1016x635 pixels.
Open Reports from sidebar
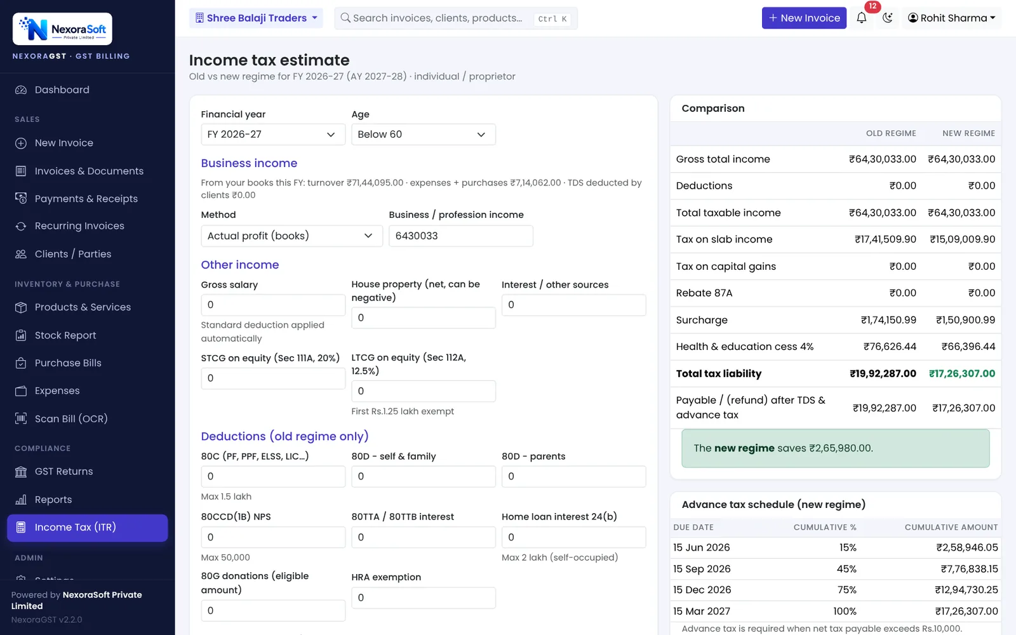click(x=88, y=500)
